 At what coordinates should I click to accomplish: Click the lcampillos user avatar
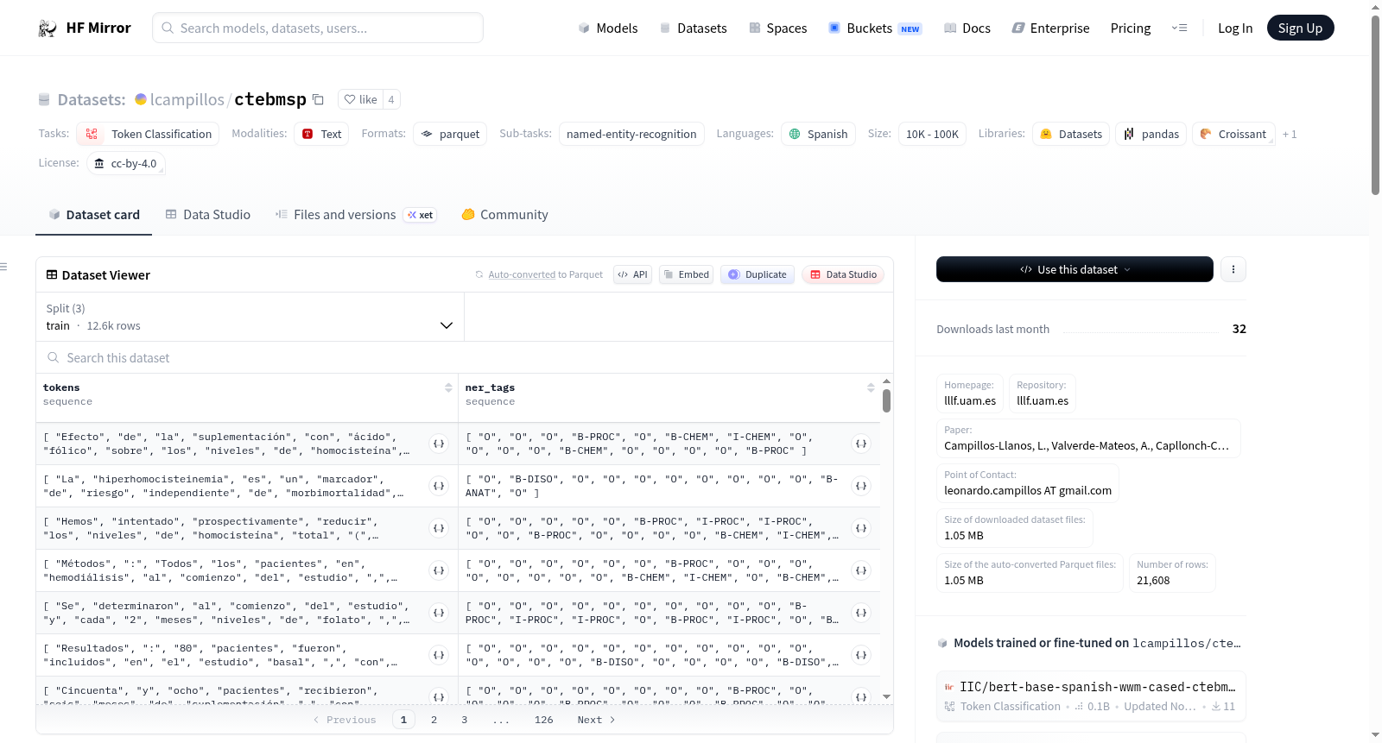tap(141, 99)
